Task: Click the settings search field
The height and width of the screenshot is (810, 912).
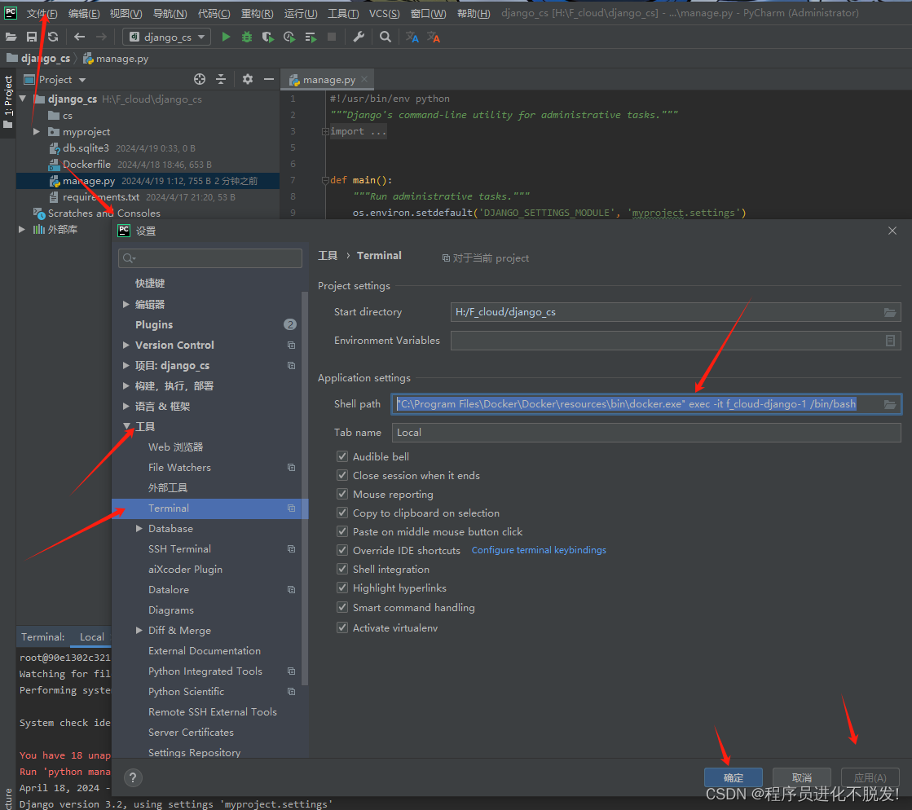Action: pyautogui.click(x=210, y=258)
